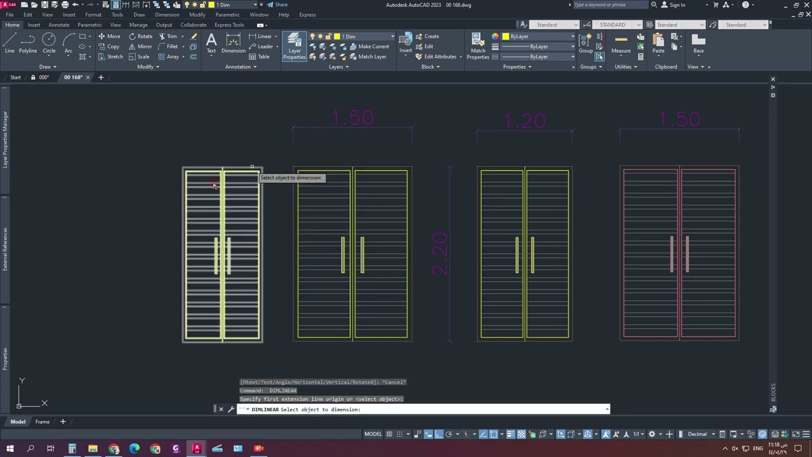Open the layer dropdown showing 1 Dim
812x457 pixels.
(365, 36)
